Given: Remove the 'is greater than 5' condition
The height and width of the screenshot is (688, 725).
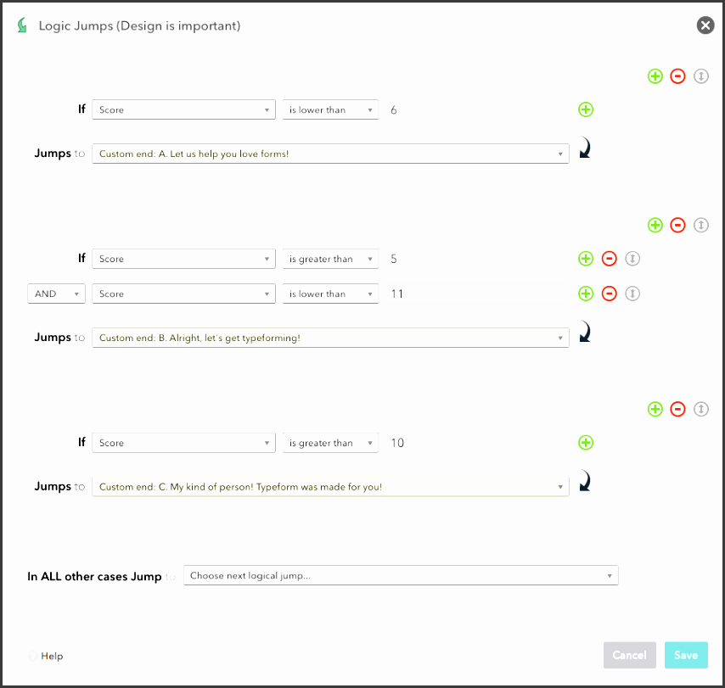Looking at the screenshot, I should click(609, 259).
